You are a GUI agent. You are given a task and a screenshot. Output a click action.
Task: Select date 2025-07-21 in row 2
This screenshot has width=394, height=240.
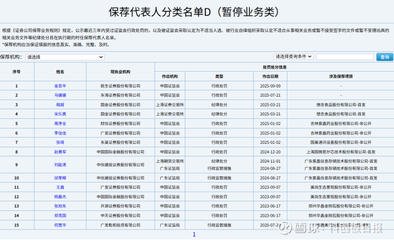[x=270, y=95]
